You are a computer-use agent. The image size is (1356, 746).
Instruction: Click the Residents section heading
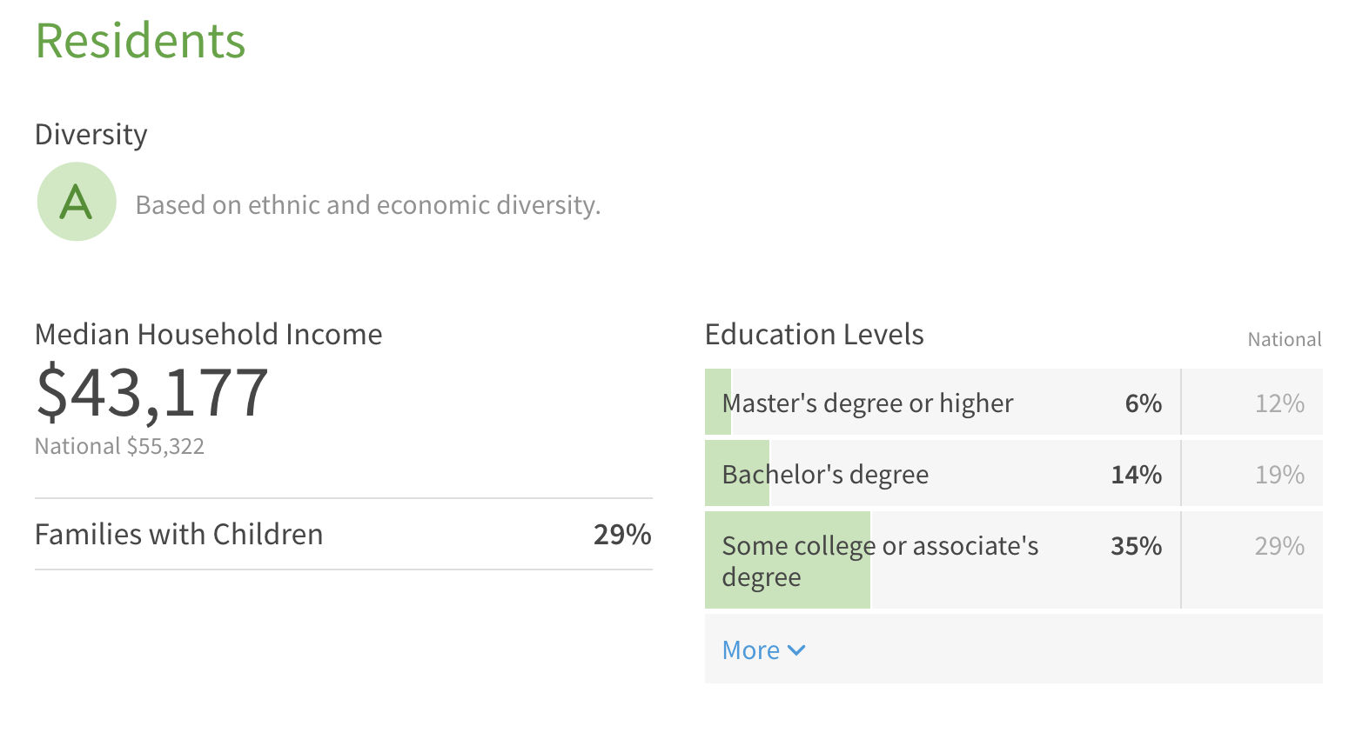[x=140, y=41]
